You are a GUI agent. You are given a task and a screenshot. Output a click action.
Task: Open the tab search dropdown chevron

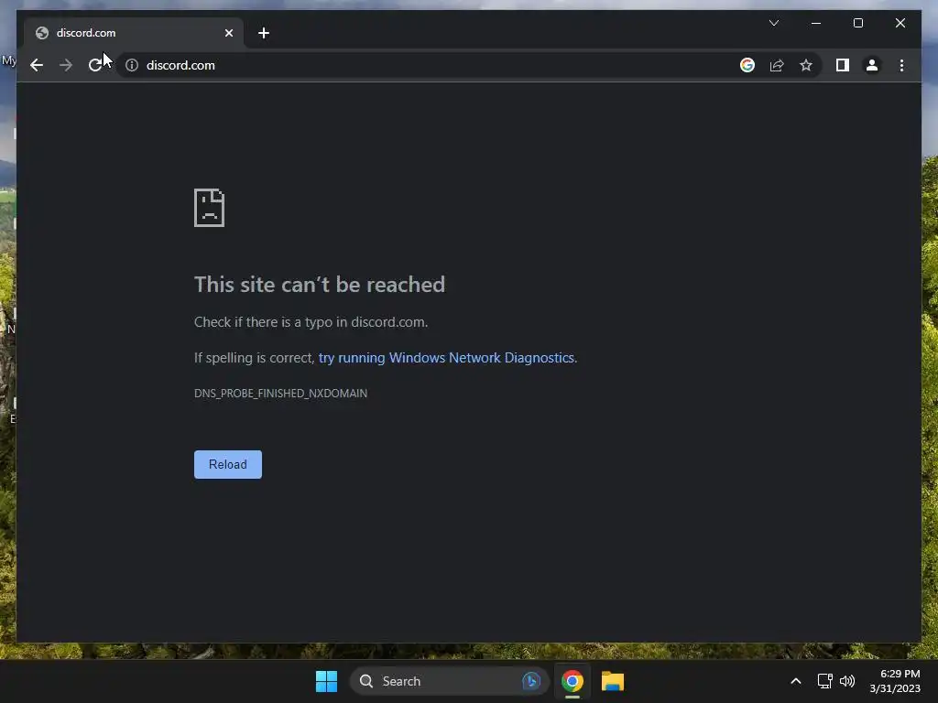(774, 23)
